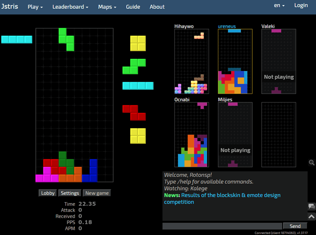Click the cyan I-piece in the hold slot
This screenshot has width=316, height=235.
pos(17,39)
